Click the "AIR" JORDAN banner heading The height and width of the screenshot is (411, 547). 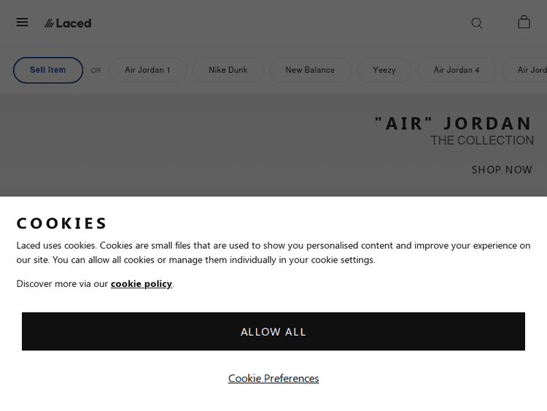point(453,123)
